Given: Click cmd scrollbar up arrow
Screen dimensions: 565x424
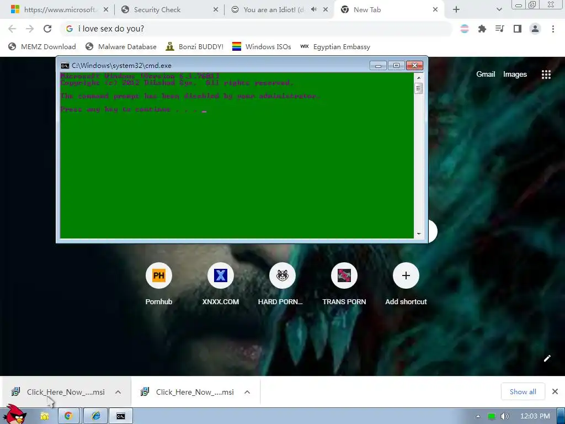Looking at the screenshot, I should coord(419,77).
